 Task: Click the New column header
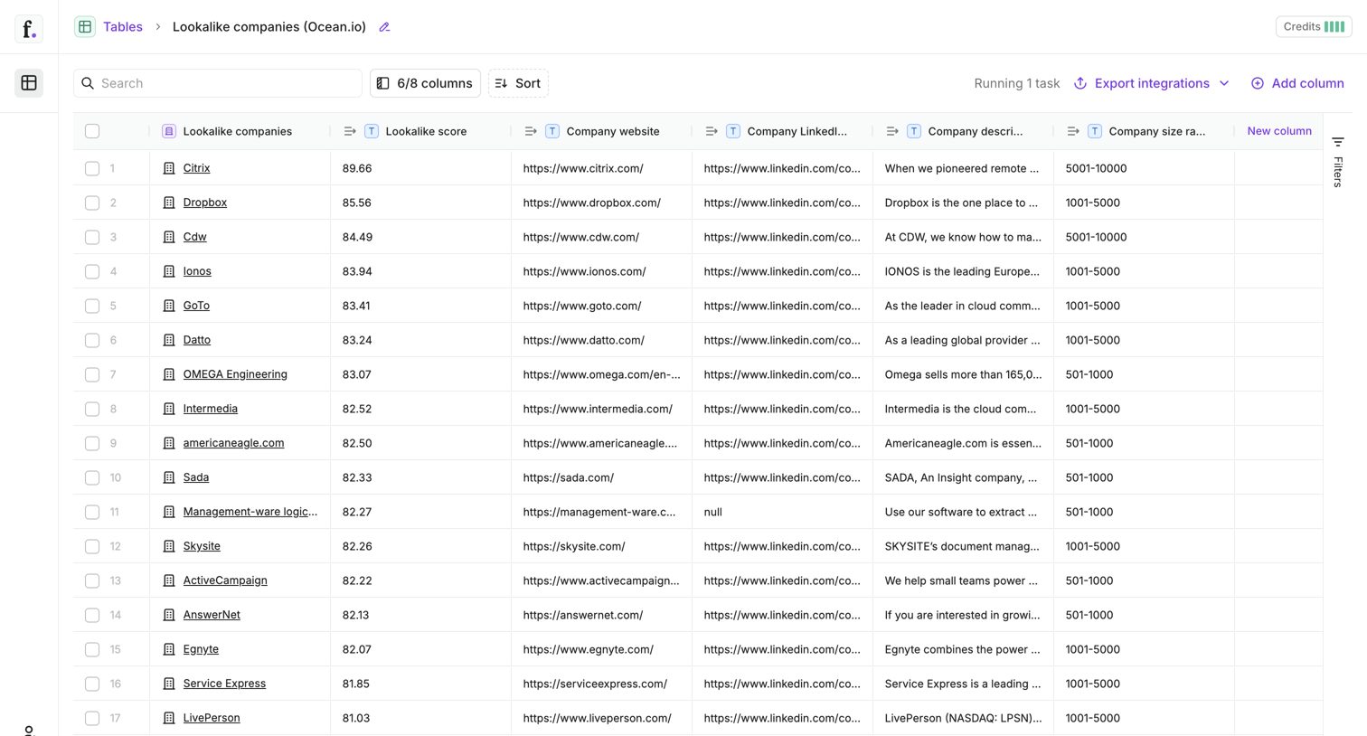[1279, 131]
